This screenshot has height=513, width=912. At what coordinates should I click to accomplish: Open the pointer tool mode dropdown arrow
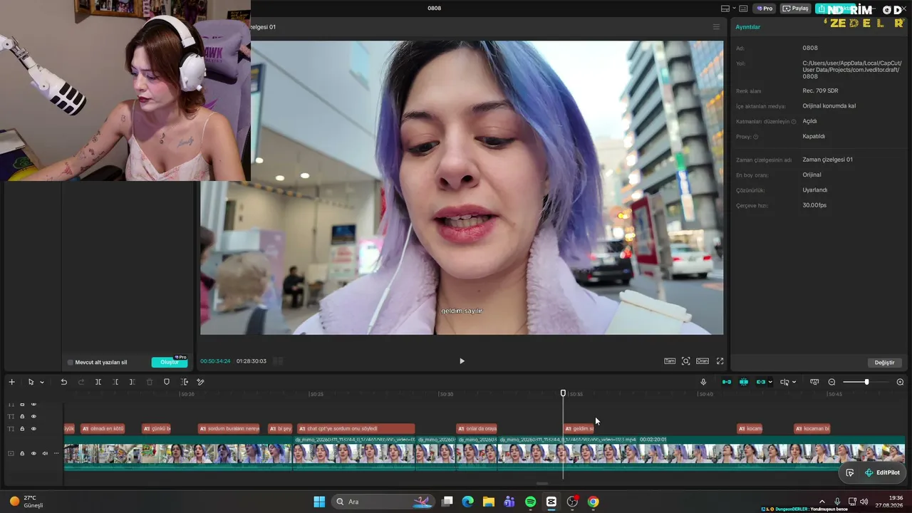[42, 383]
